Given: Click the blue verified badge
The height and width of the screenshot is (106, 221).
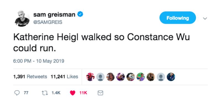Looking at the screenshot, I should click(x=80, y=14).
